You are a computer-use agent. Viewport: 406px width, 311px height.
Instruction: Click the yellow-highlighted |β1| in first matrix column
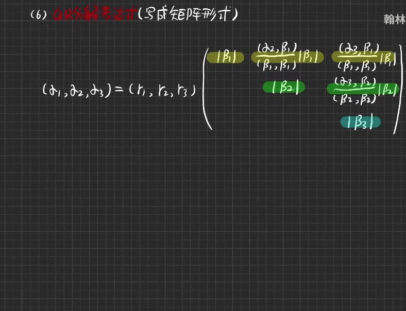225,57
